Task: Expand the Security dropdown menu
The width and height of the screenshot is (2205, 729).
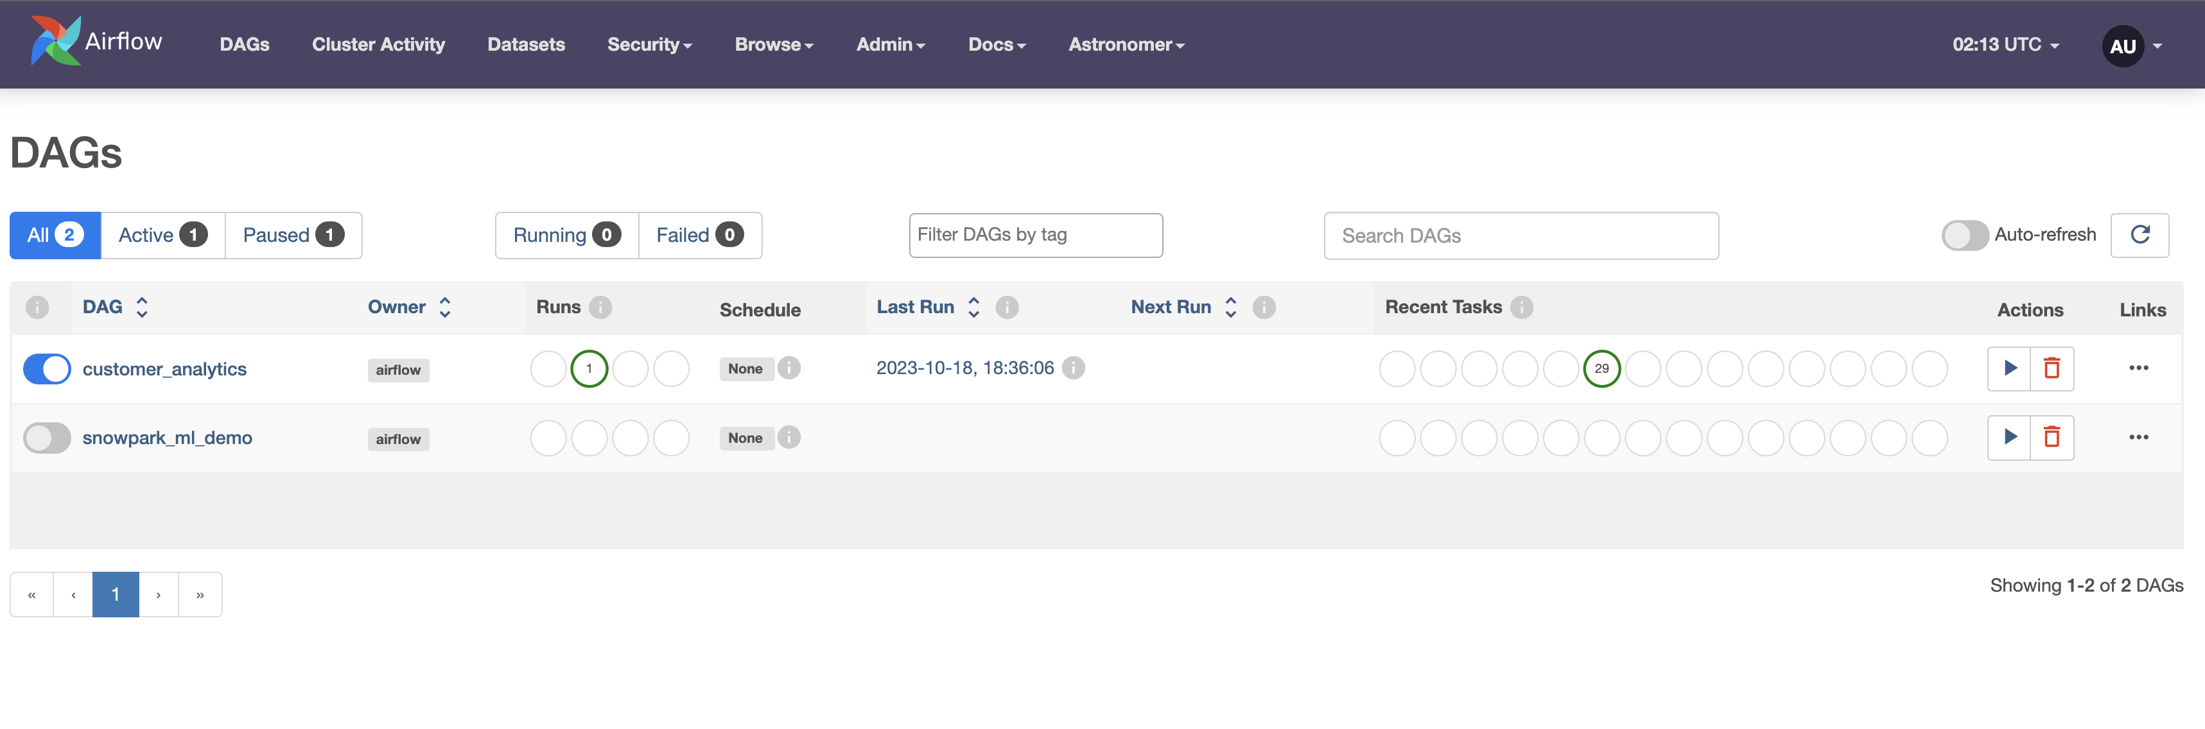Action: (x=649, y=44)
